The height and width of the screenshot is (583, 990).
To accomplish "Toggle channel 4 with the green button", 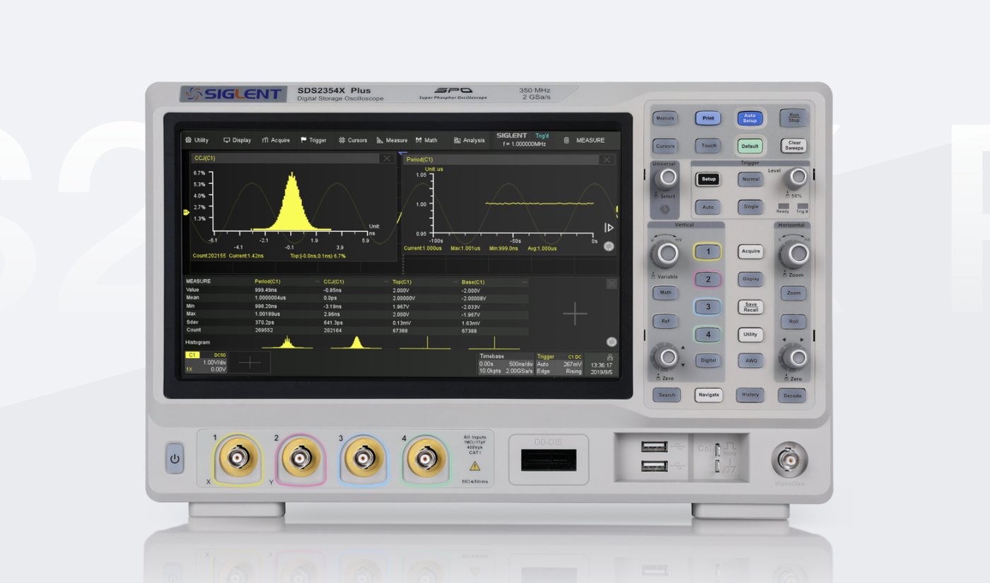I will click(707, 335).
